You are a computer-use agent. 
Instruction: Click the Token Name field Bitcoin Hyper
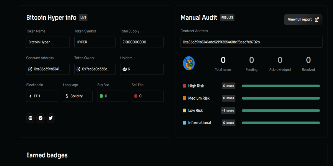tap(48, 42)
